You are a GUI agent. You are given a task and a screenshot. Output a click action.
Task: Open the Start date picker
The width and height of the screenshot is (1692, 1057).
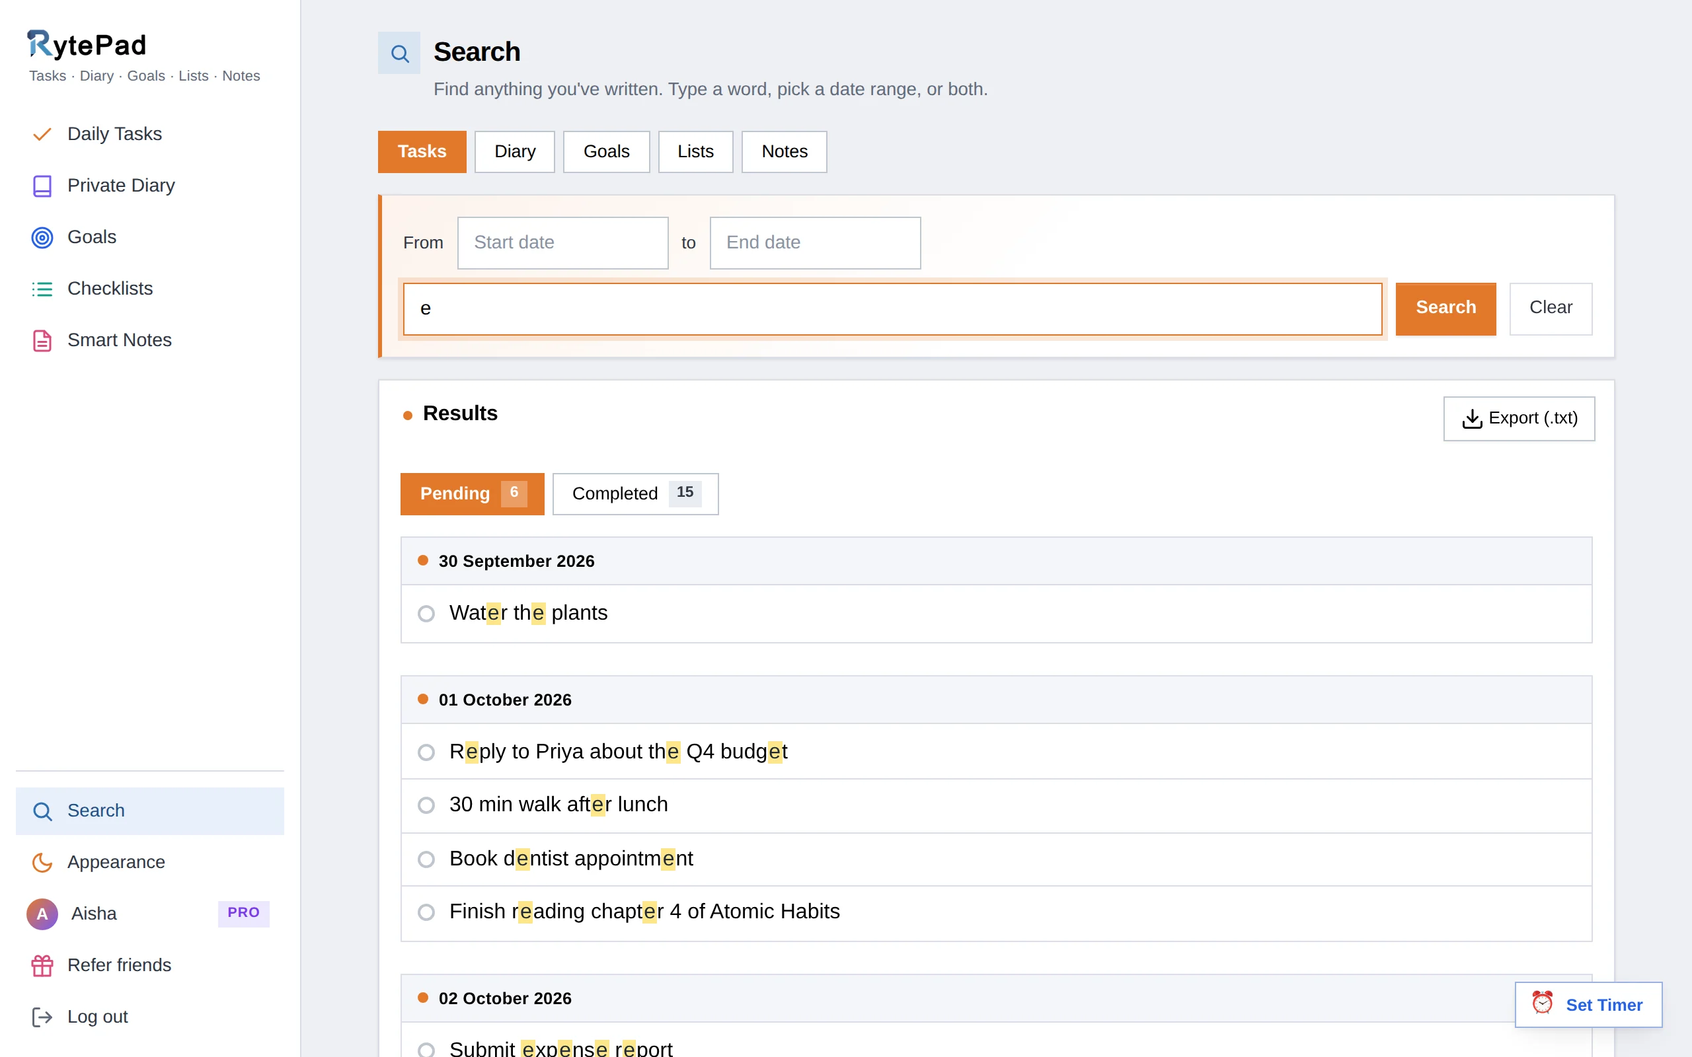563,242
